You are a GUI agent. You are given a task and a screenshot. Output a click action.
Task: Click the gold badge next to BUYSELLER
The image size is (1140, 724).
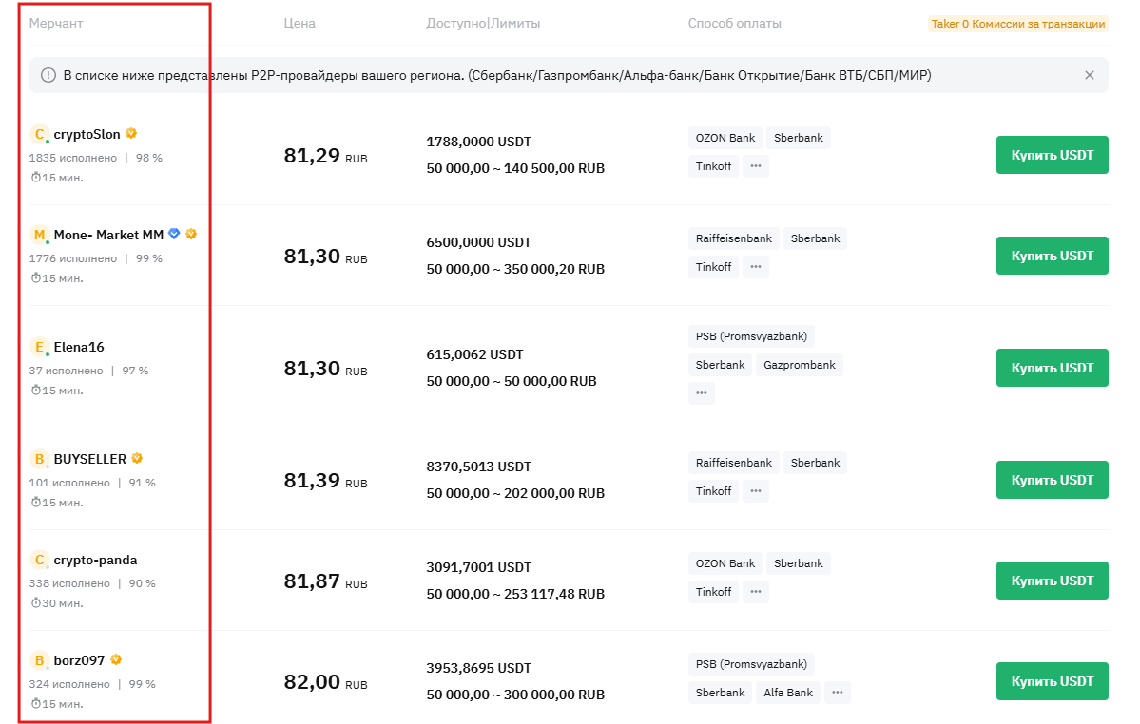point(137,459)
